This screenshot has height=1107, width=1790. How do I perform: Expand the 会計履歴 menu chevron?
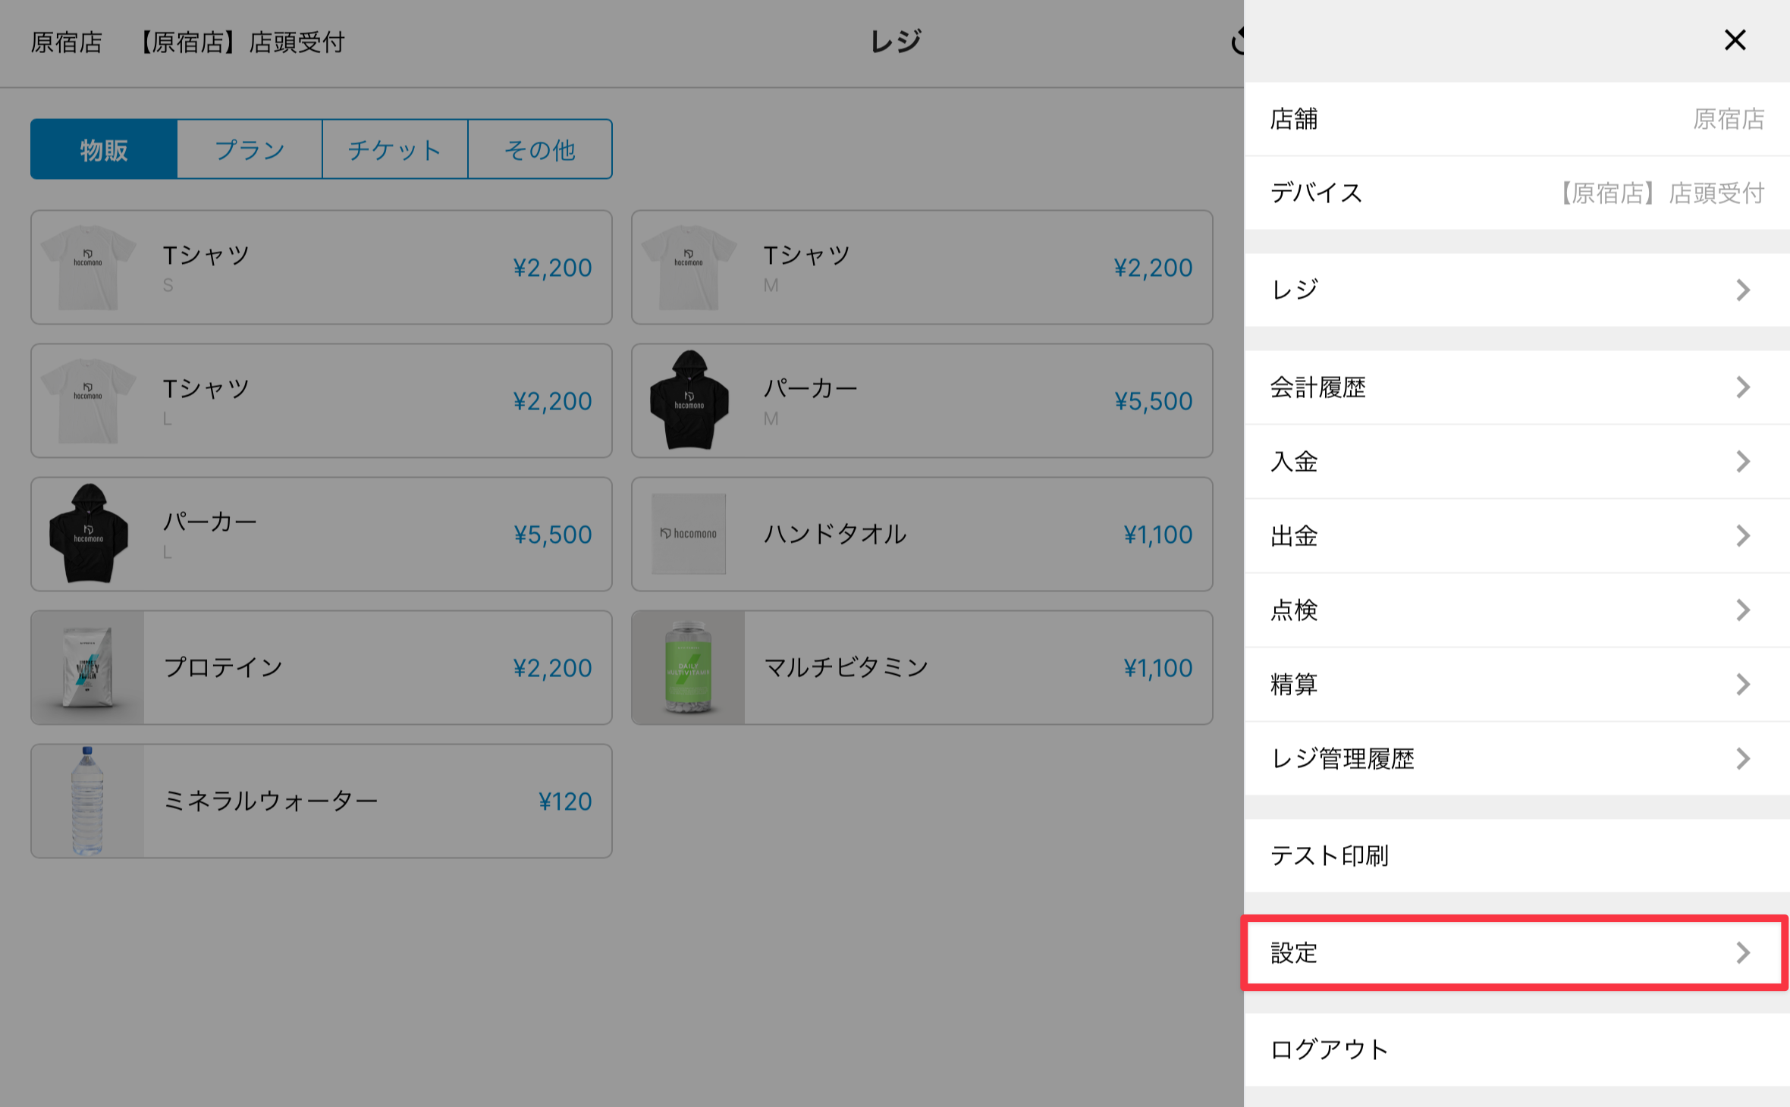[1743, 387]
